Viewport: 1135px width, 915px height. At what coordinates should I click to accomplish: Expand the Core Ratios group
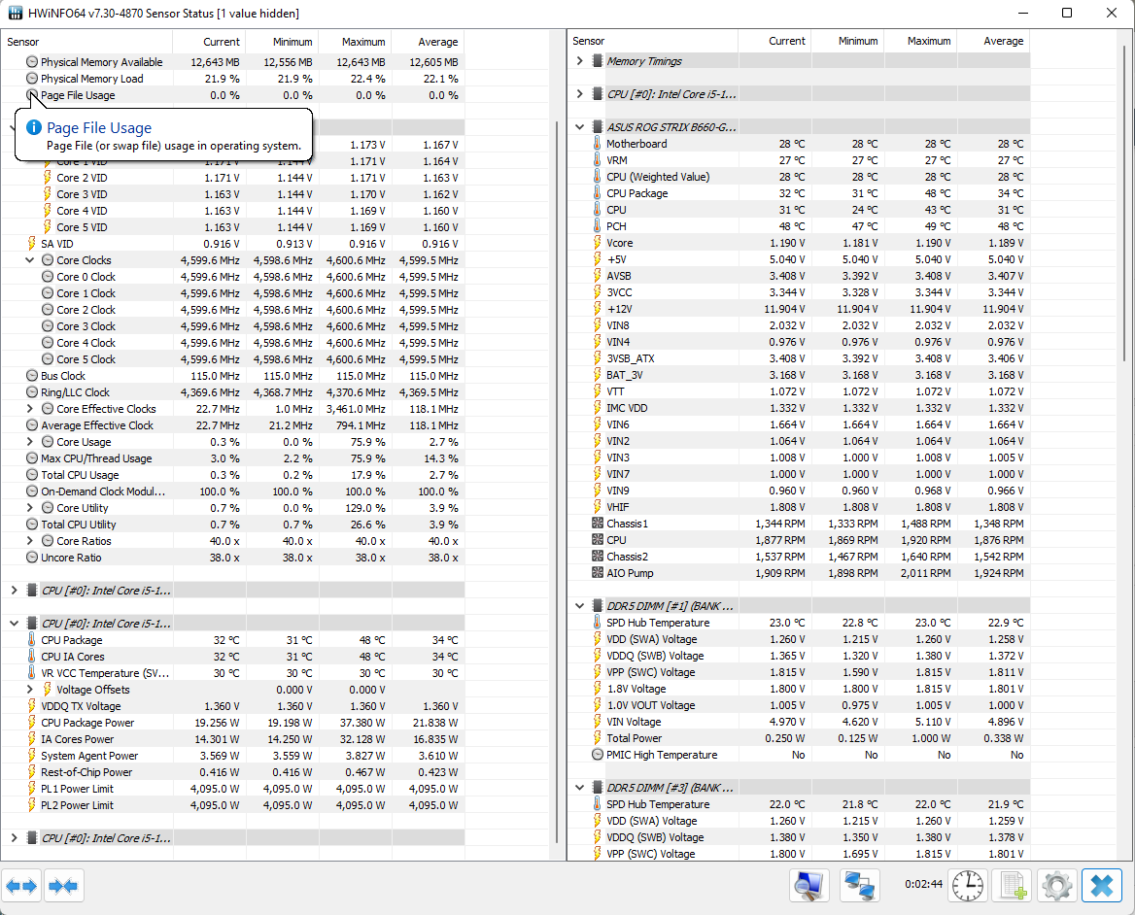point(30,541)
